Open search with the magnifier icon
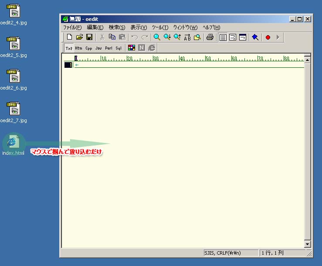This screenshot has height=266, width=322. point(157,37)
